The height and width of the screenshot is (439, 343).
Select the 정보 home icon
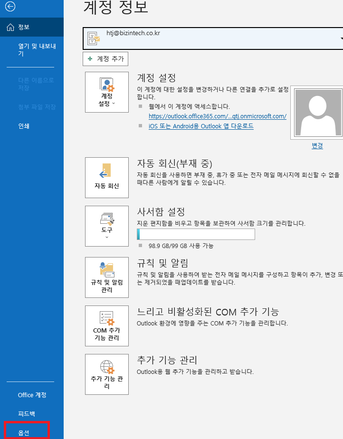tap(10, 27)
